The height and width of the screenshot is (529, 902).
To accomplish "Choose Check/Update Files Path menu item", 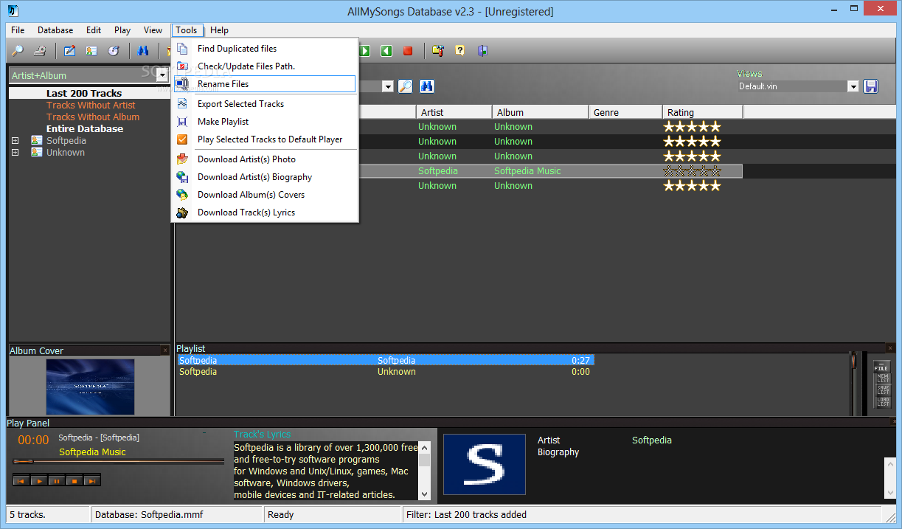I will pos(266,66).
